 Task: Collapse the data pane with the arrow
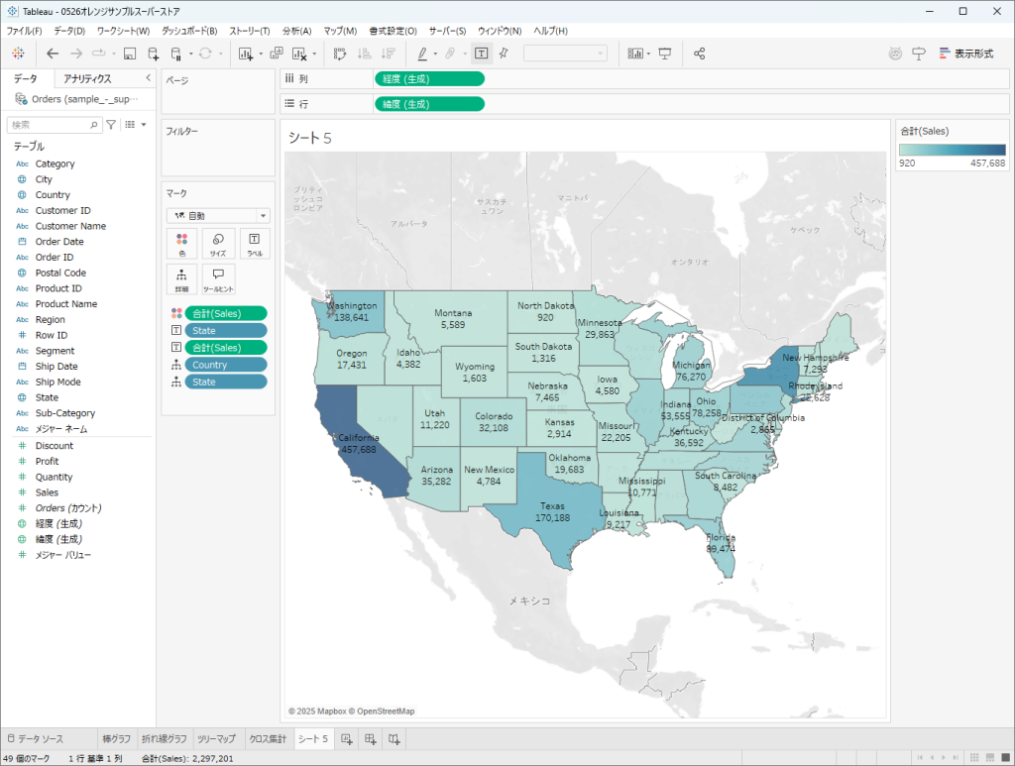pos(148,78)
